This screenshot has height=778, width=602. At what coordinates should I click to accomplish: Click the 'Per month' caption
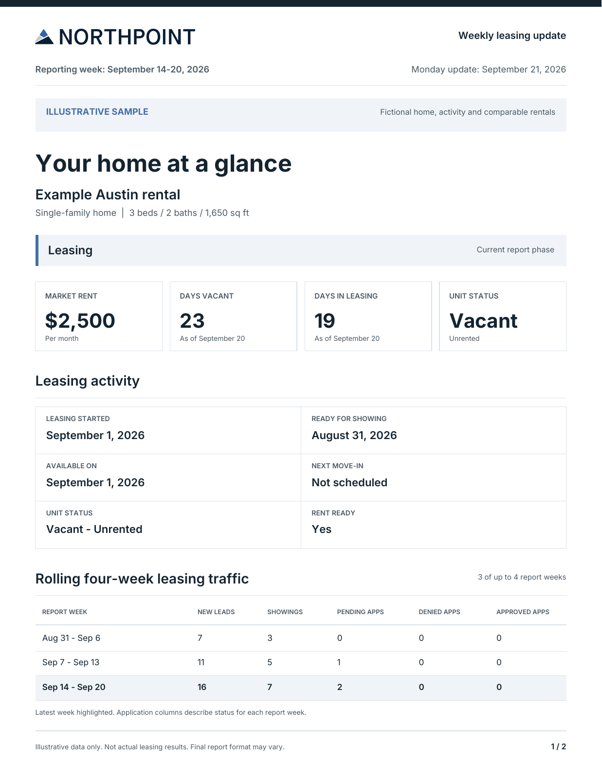(x=62, y=338)
